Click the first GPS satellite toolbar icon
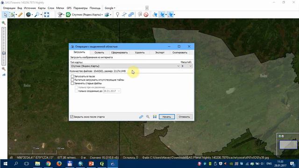 [155, 14]
